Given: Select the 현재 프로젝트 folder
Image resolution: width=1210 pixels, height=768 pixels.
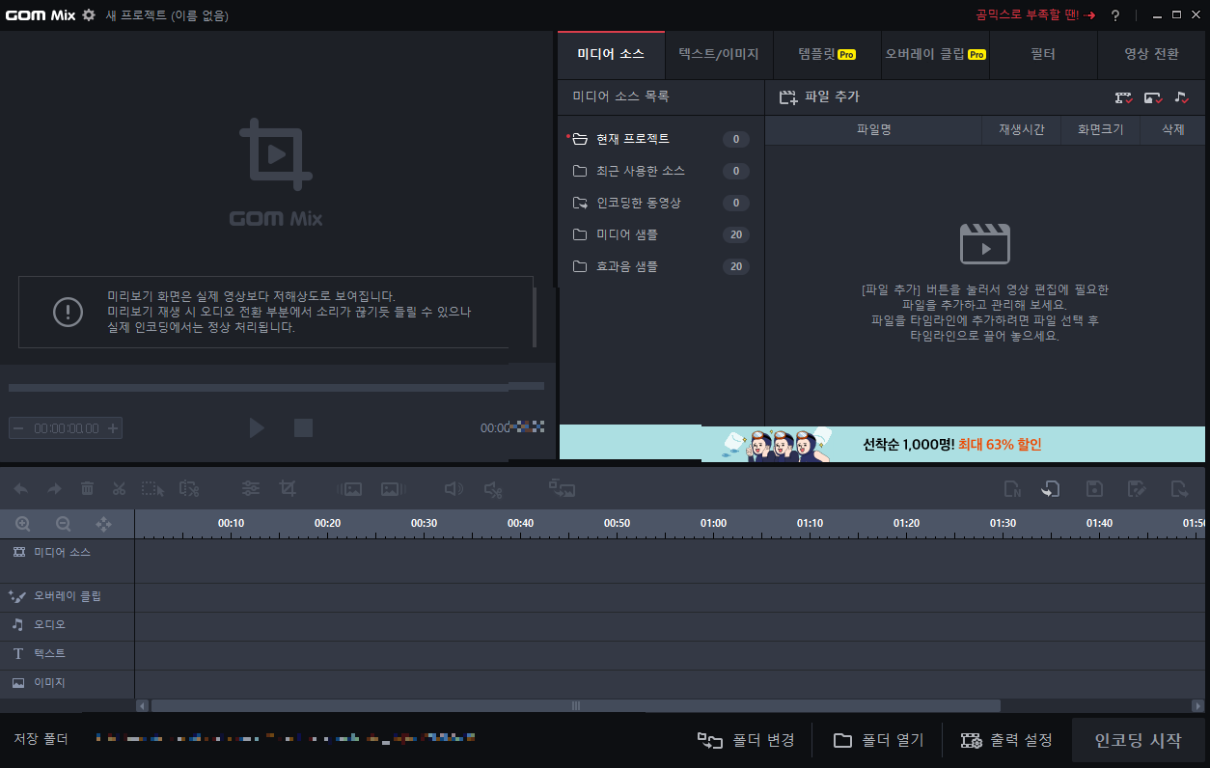Looking at the screenshot, I should 661,139.
